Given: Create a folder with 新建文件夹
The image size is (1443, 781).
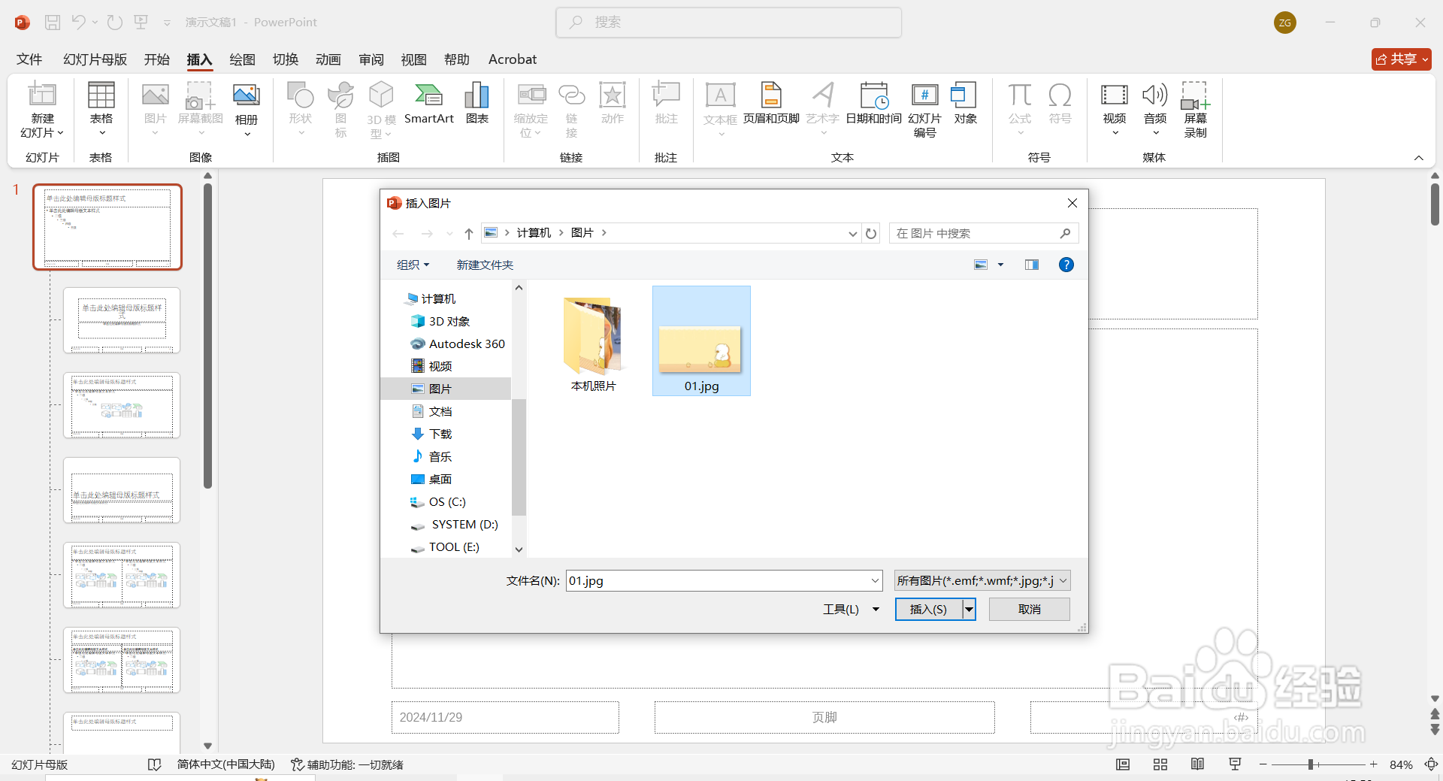Looking at the screenshot, I should (483, 265).
